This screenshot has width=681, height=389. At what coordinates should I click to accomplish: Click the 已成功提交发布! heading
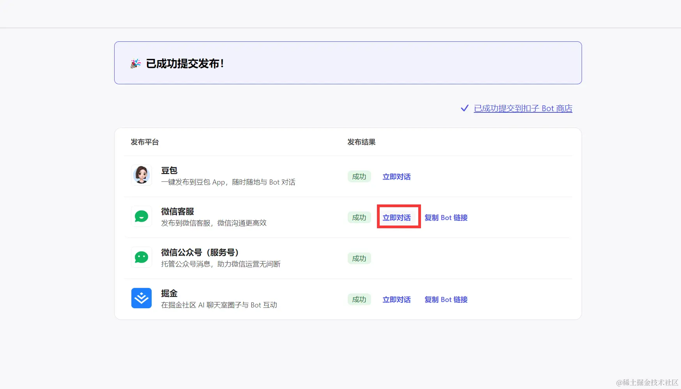[x=185, y=64]
